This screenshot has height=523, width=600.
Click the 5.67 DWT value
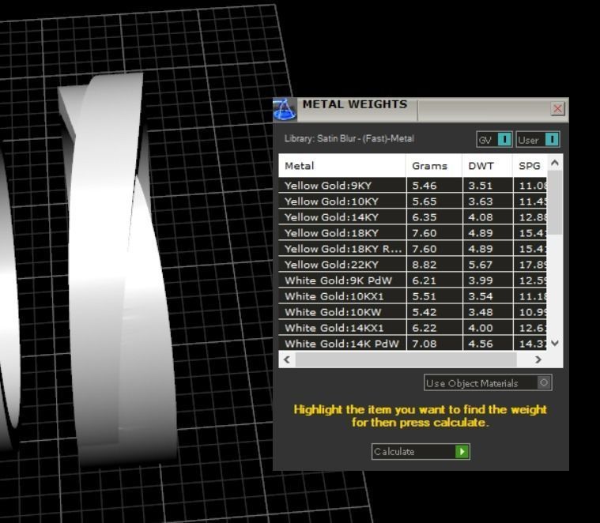(x=480, y=265)
